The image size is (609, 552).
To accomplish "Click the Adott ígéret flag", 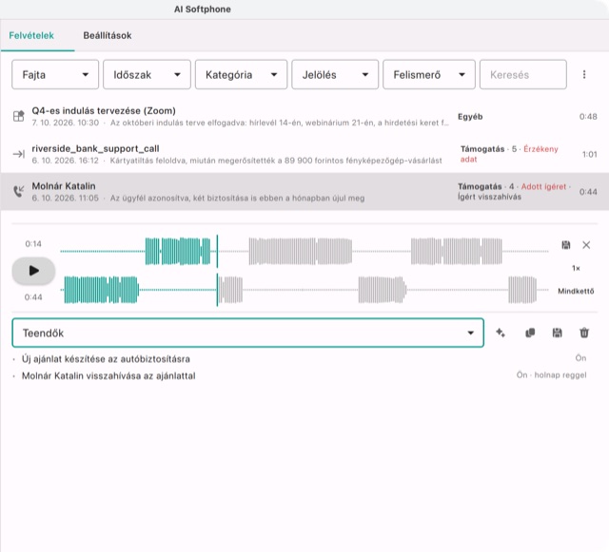I will (543, 186).
